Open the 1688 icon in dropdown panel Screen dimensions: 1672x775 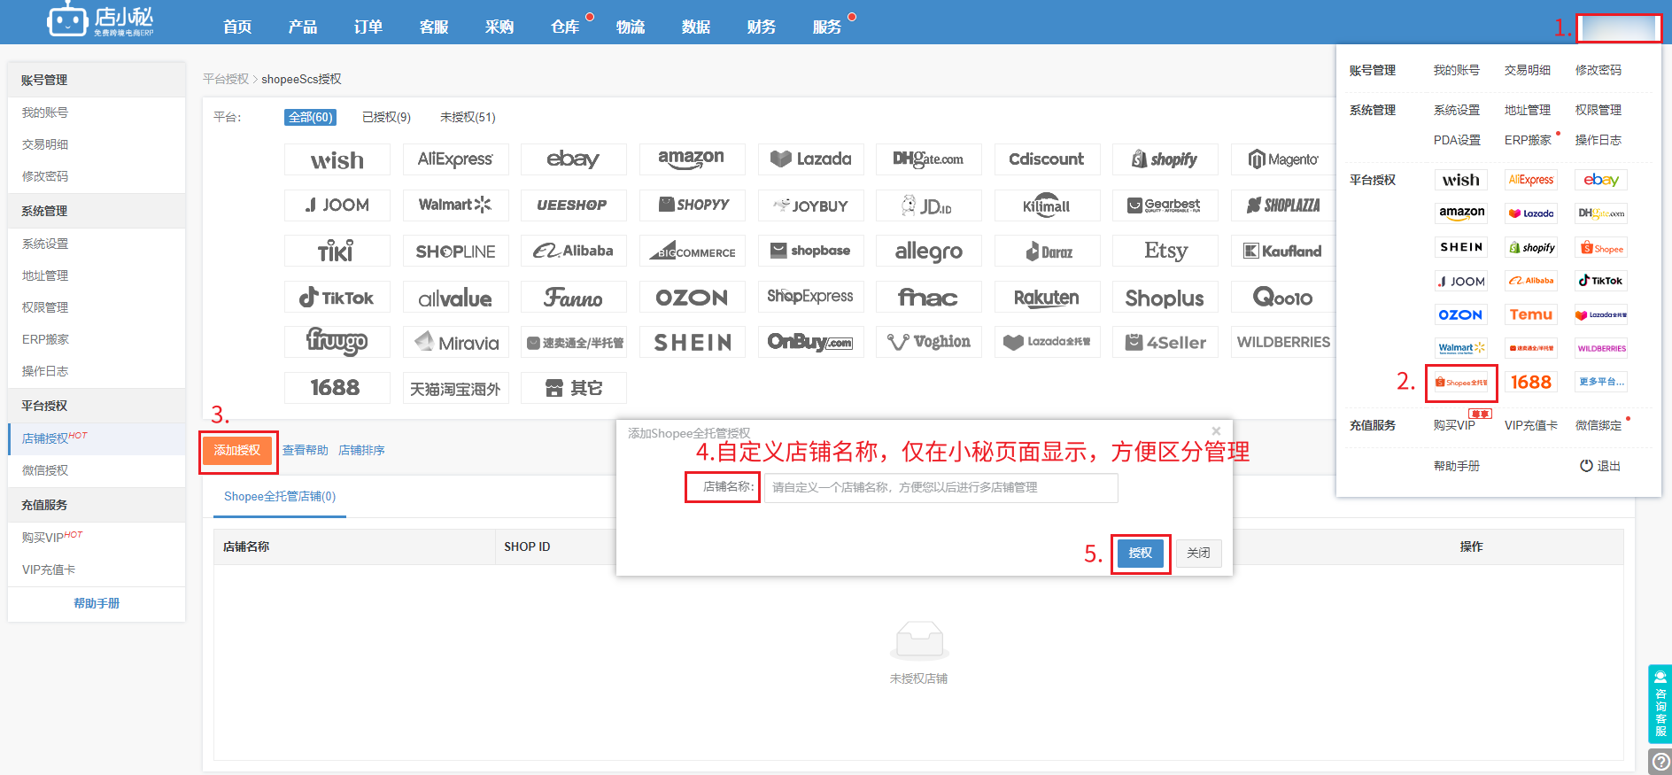(x=1531, y=382)
